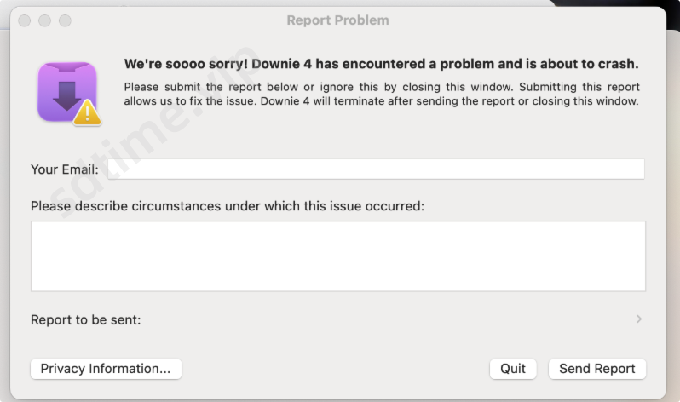
Task: Focus the issue description text area
Action: 337,256
